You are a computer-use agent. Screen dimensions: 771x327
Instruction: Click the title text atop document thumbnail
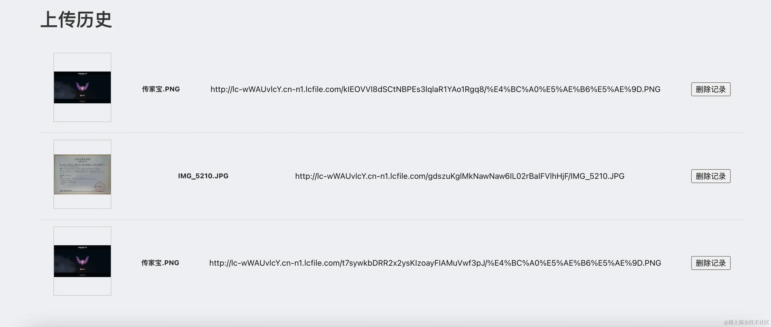[x=82, y=159]
